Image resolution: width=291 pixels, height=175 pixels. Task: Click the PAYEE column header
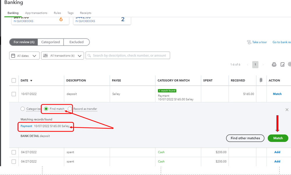(x=116, y=80)
